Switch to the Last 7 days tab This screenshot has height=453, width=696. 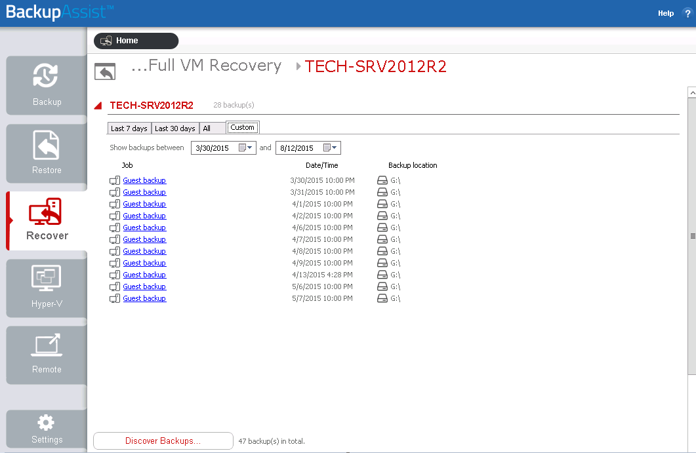pyautogui.click(x=129, y=128)
